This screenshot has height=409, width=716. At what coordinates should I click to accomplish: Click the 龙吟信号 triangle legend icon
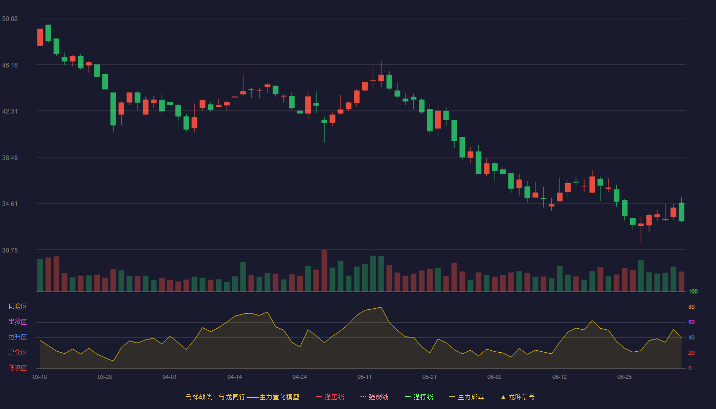(x=503, y=397)
